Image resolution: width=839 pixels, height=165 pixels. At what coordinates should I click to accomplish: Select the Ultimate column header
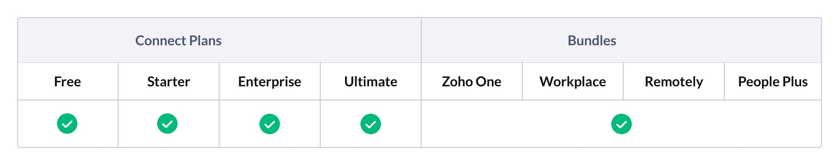[x=371, y=82]
